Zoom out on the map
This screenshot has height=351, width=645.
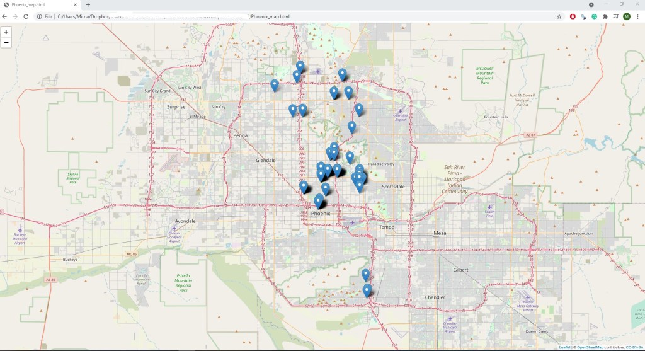pyautogui.click(x=6, y=42)
